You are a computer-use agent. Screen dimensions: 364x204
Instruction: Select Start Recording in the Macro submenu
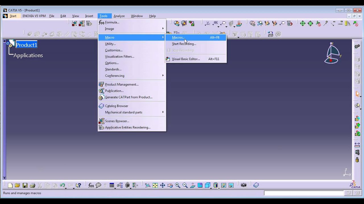pos(184,44)
